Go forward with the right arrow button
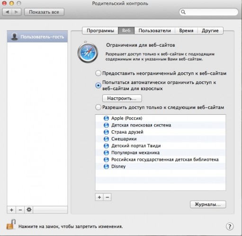This screenshot has width=242, height=236. [16, 12]
